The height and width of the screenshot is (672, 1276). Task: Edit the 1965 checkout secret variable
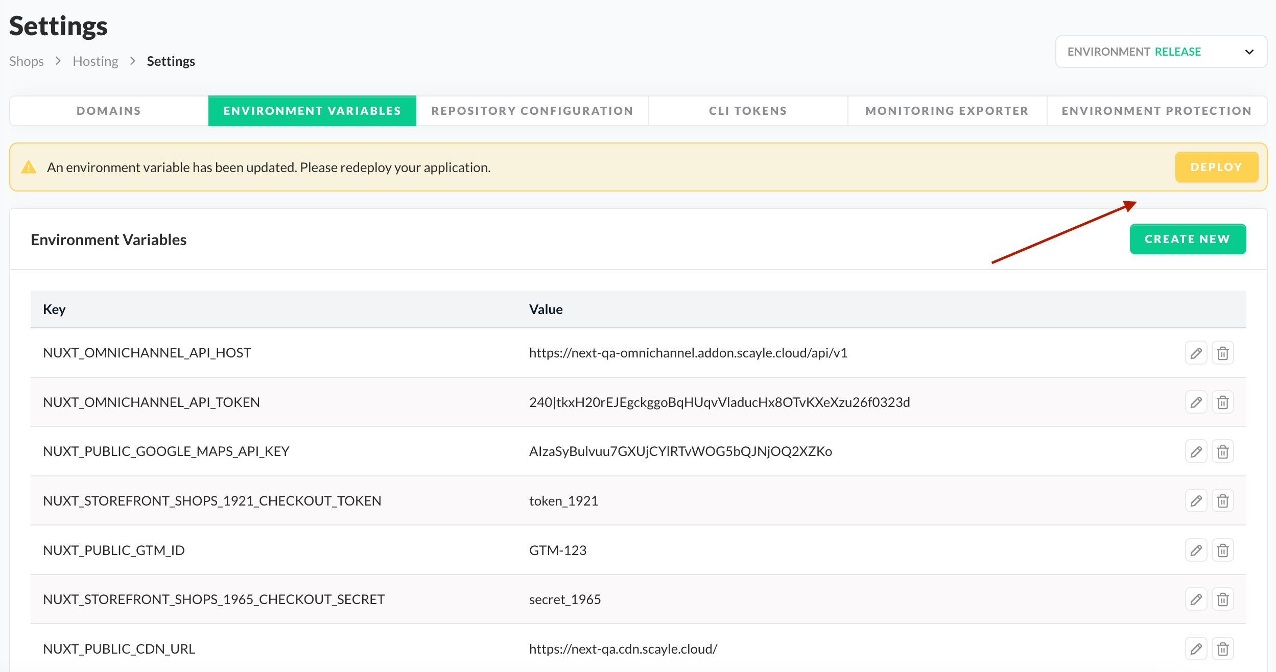click(1196, 599)
